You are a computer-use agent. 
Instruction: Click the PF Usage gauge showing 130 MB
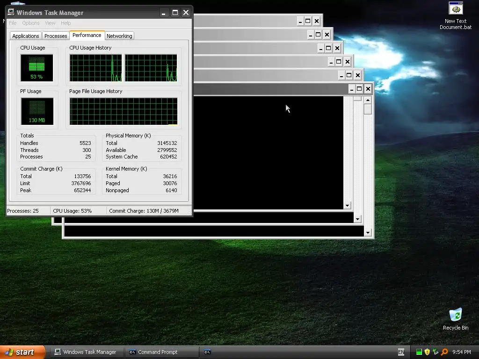point(37,111)
